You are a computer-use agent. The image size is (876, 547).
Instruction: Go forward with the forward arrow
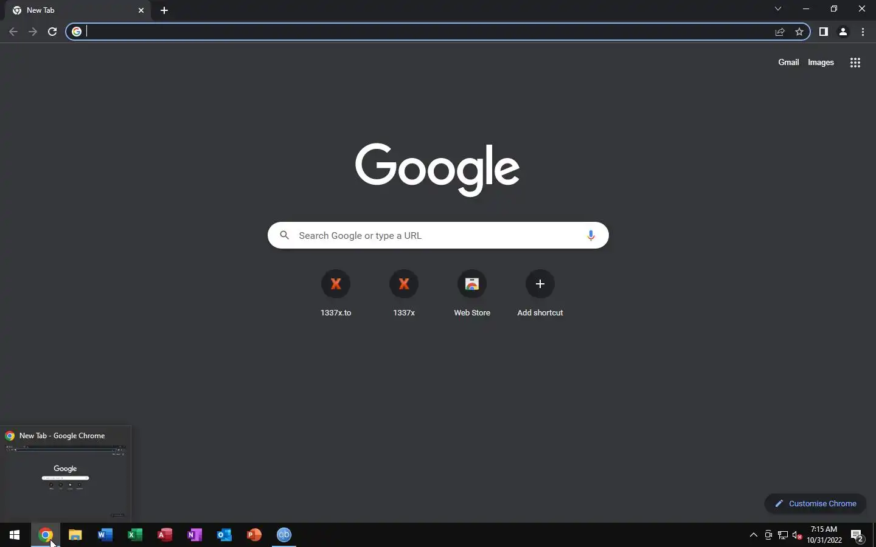tap(33, 32)
